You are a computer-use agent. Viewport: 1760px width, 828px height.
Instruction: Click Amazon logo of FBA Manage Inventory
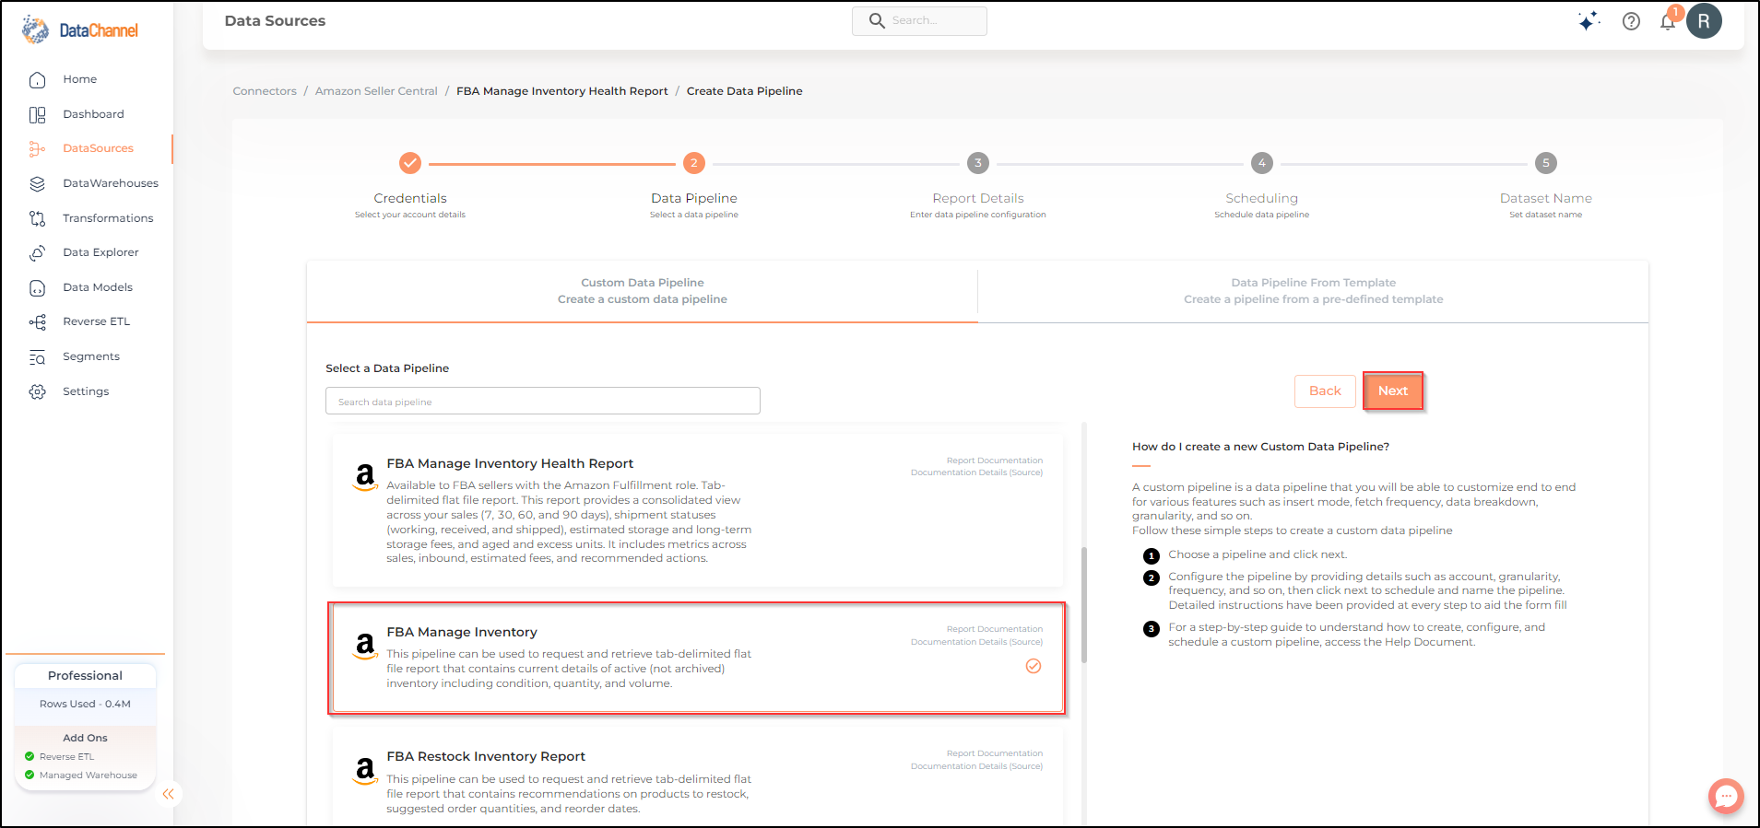[365, 645]
